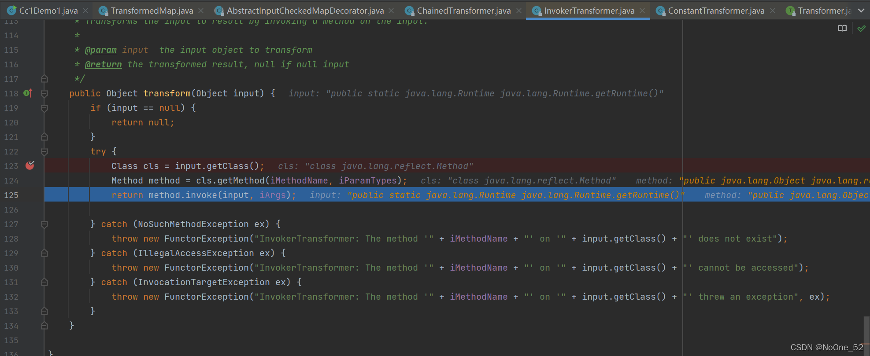Close the InvokerTransformer.java tab
The height and width of the screenshot is (356, 870).
(642, 11)
